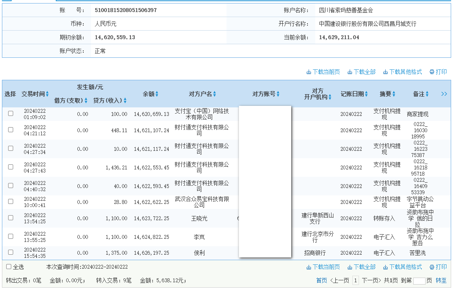
Task: Select 转账存入 summary cell
Action: point(384,219)
